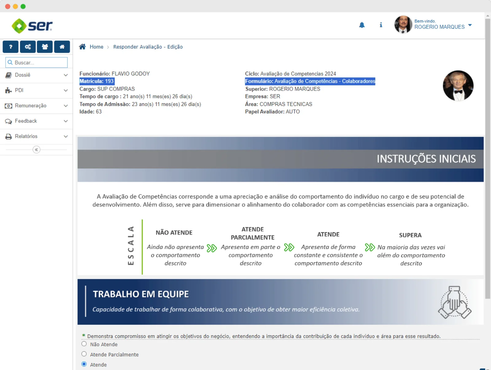The width and height of the screenshot is (491, 370).
Task: Select the Atende Parcialmente radio option
Action: (x=84, y=354)
